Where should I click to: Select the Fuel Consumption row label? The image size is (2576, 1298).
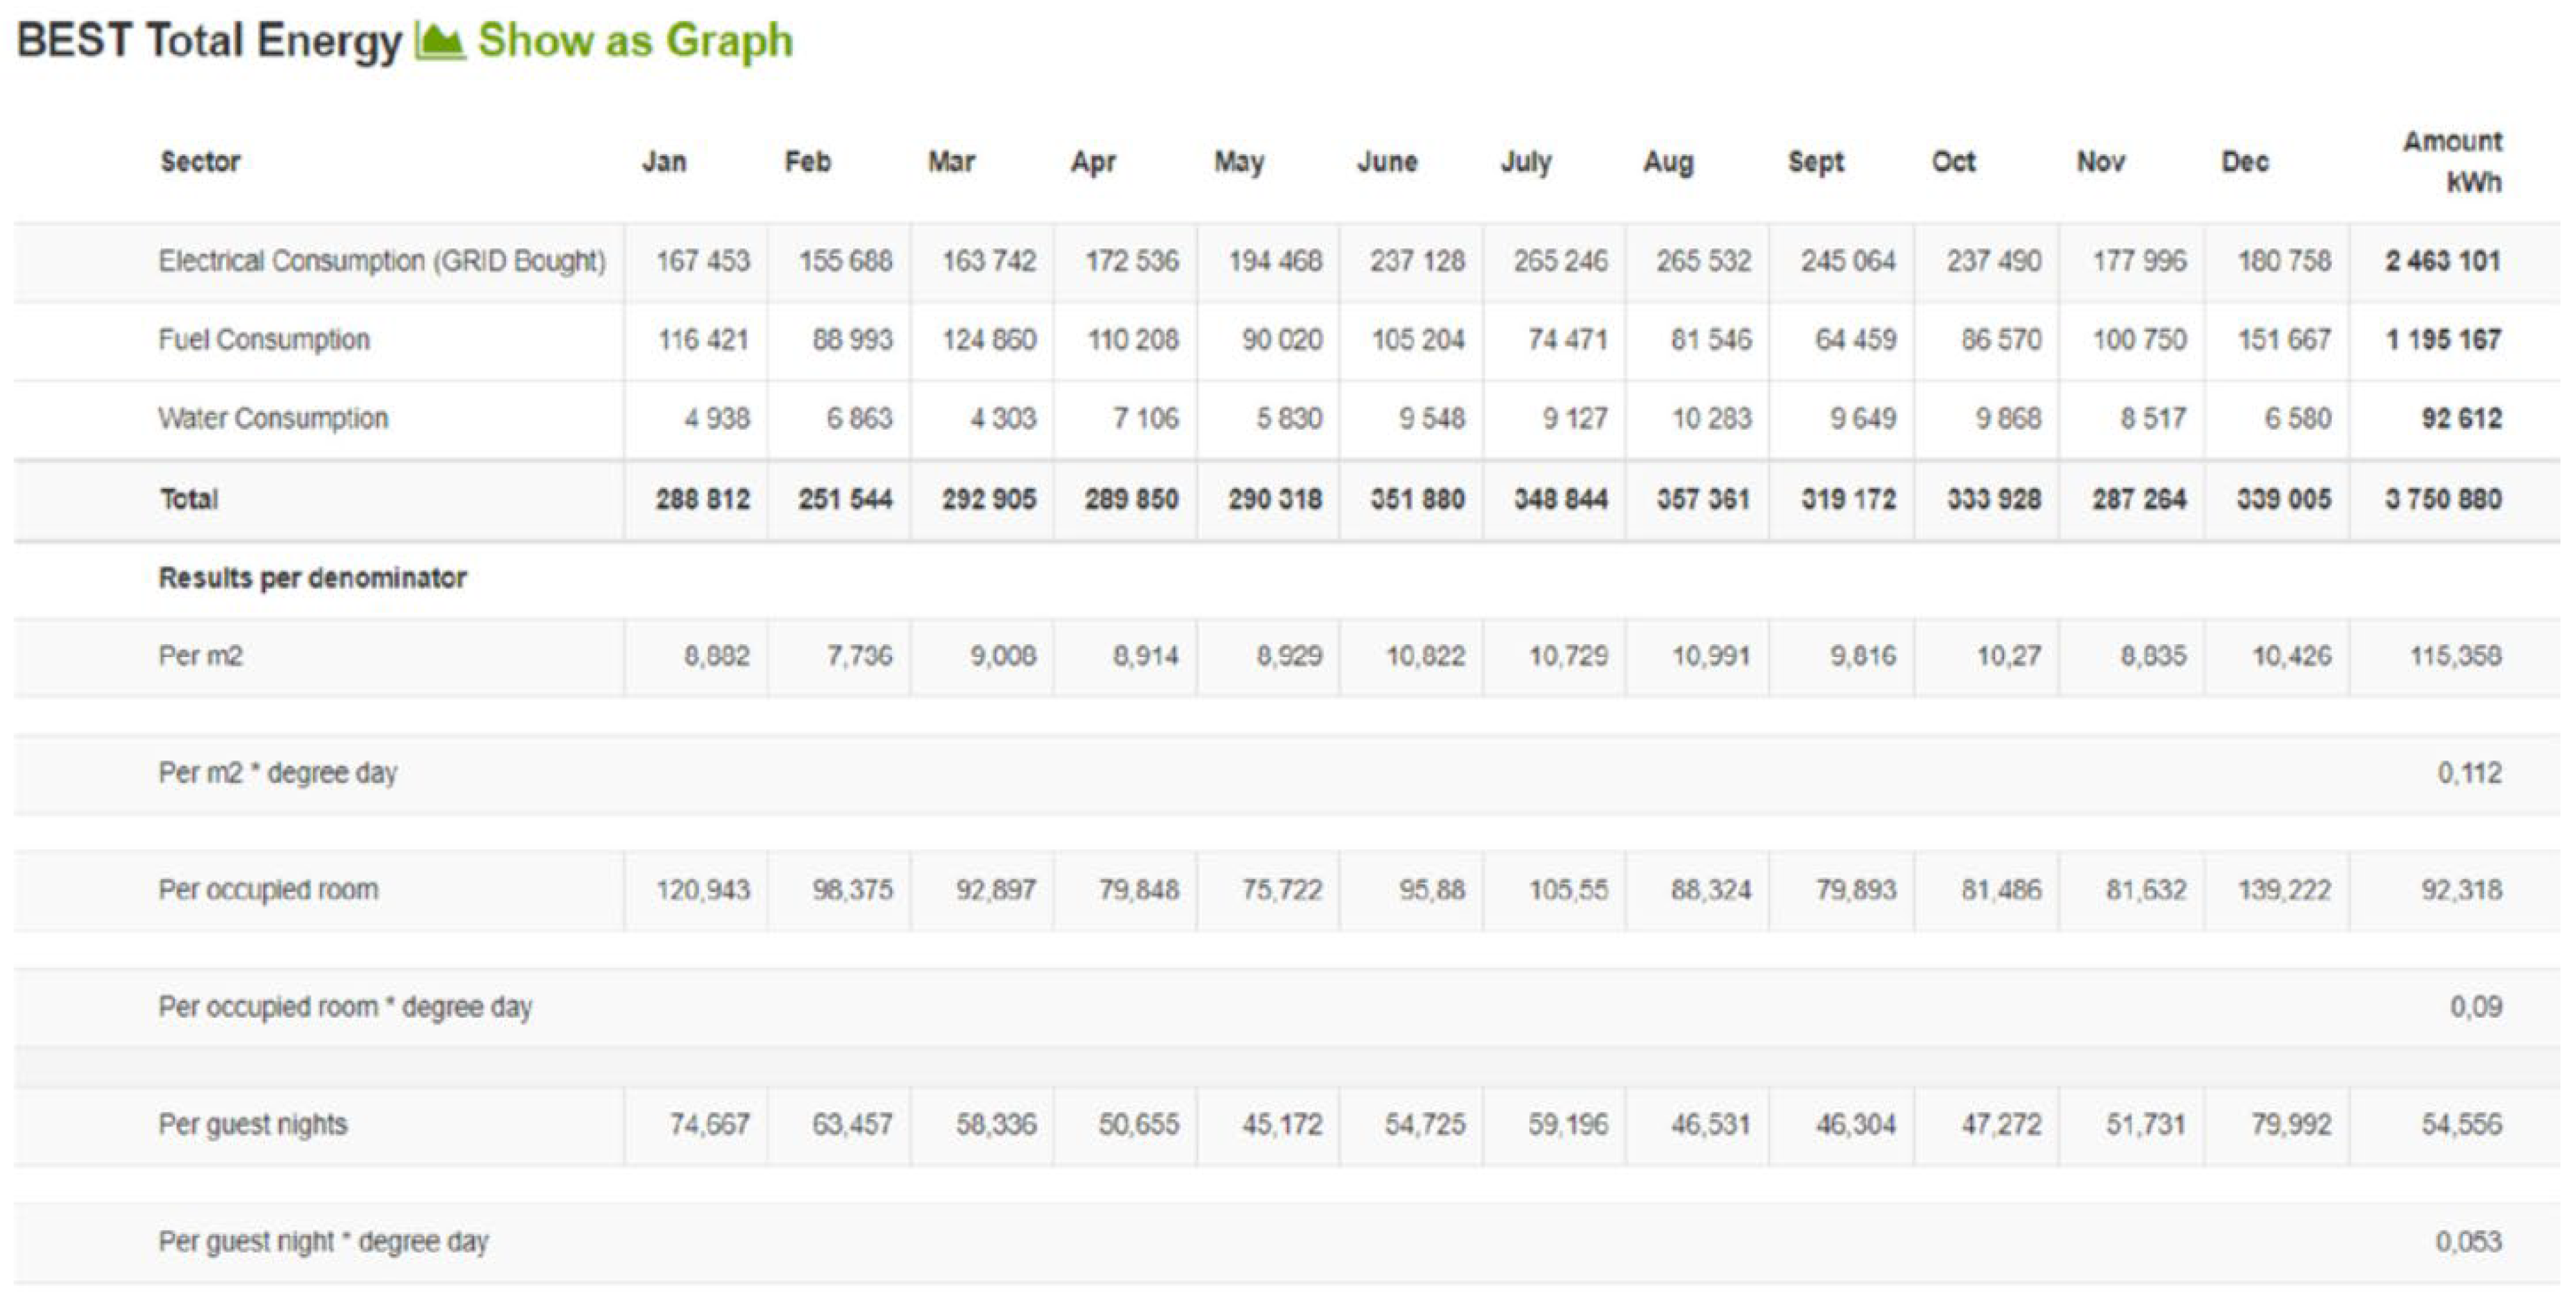coord(264,340)
